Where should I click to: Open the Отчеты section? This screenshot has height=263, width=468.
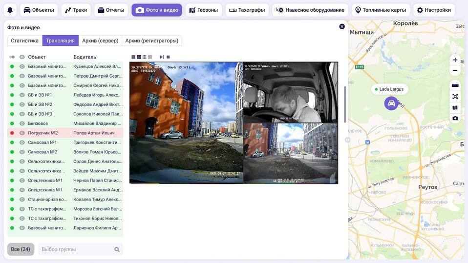[x=111, y=10]
